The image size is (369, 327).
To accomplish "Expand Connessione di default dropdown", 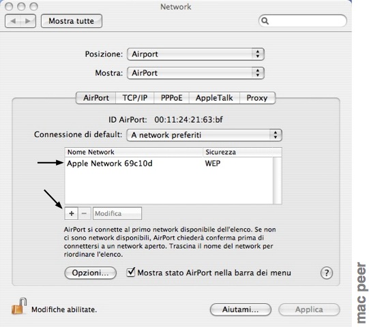I will coord(204,135).
